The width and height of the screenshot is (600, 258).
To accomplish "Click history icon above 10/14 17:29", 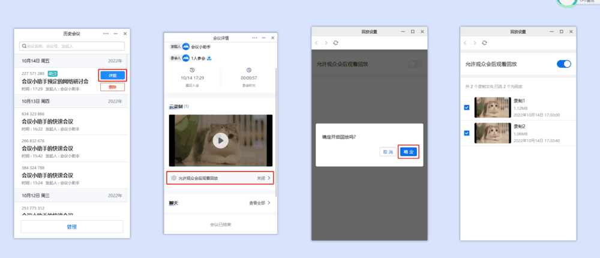I will pos(192,70).
